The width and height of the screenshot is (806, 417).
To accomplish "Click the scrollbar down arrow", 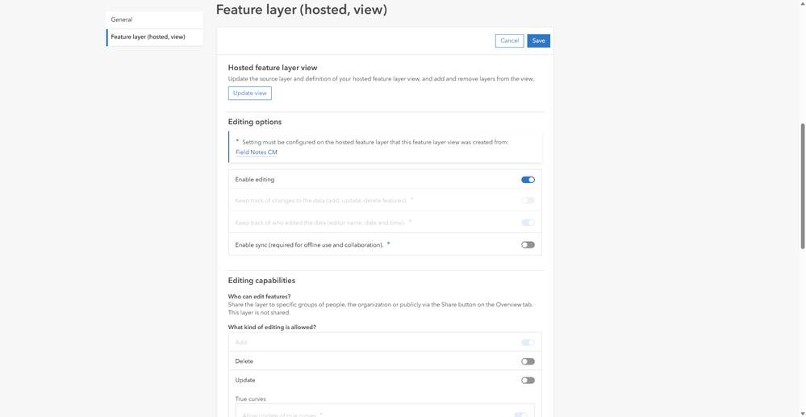I will 803,413.
